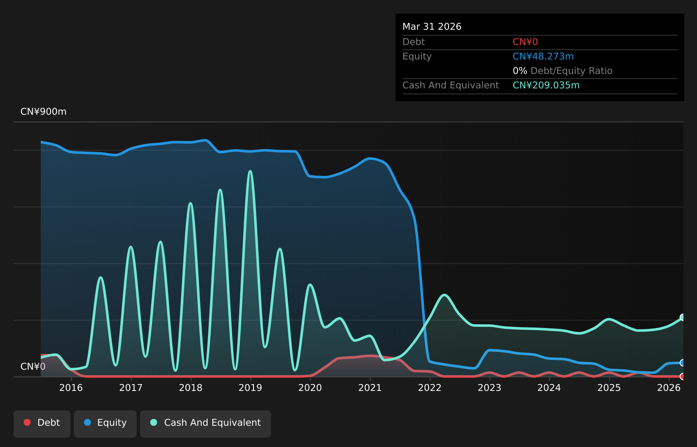Select the teal cash endpoint marker at 2026
Image resolution: width=697 pixels, height=447 pixels.
tap(683, 317)
